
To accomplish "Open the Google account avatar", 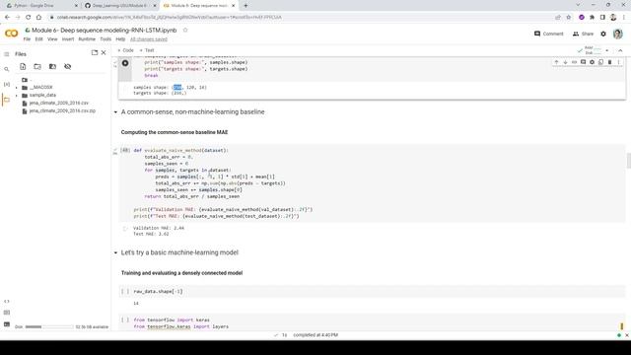I will pyautogui.click(x=618, y=34).
